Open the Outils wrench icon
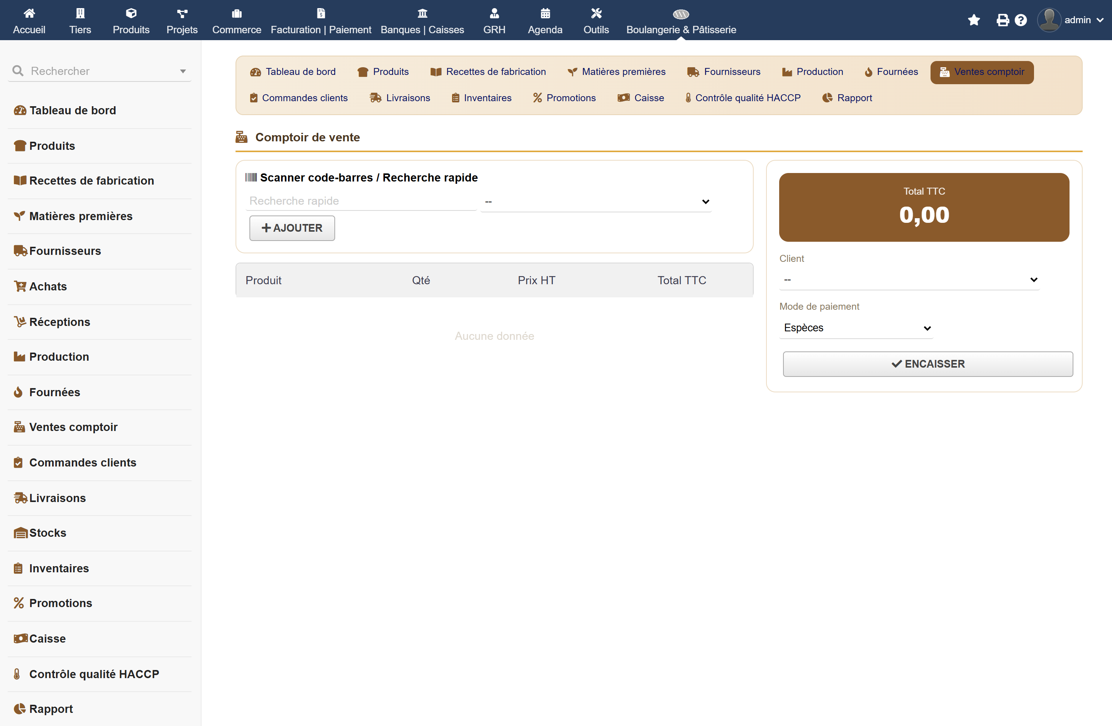The width and height of the screenshot is (1112, 726). [596, 13]
